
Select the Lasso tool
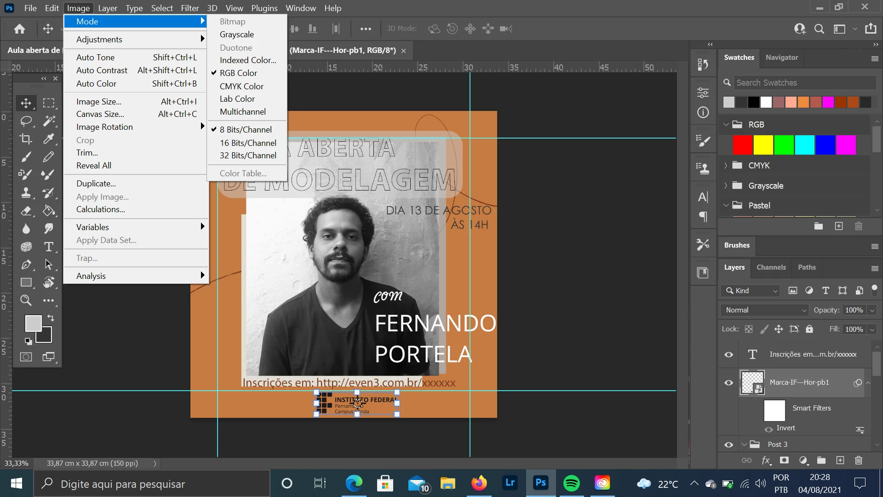[x=26, y=121]
